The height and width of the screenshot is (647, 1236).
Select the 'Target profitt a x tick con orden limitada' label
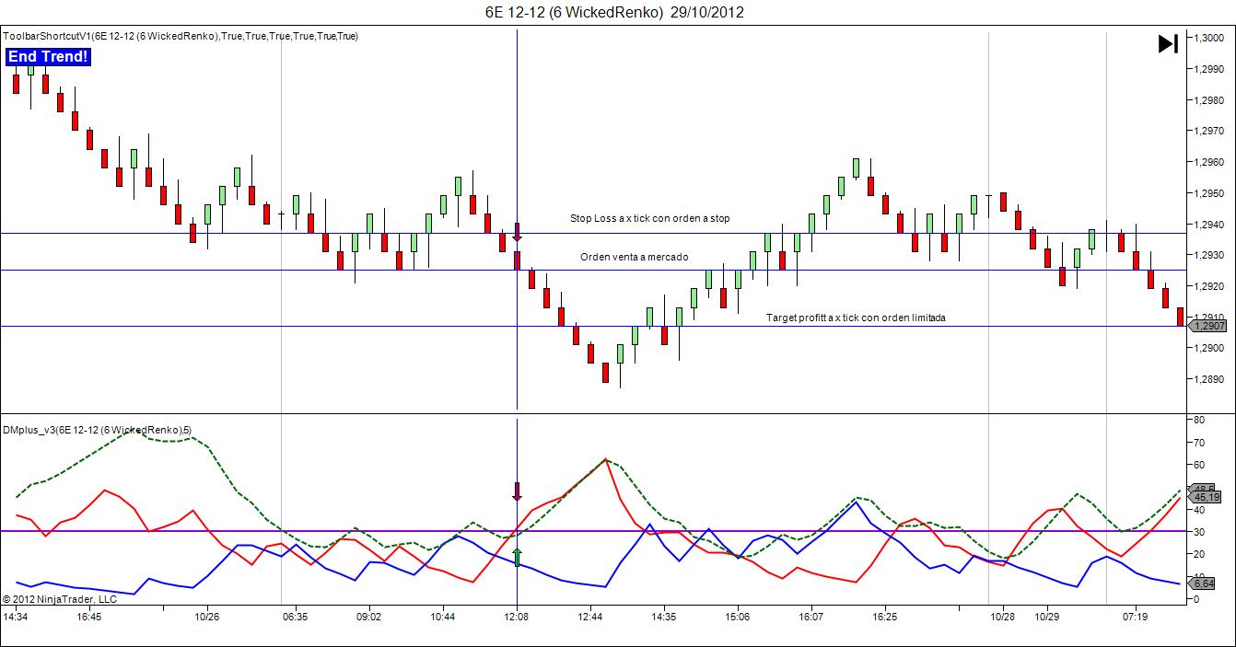[856, 318]
